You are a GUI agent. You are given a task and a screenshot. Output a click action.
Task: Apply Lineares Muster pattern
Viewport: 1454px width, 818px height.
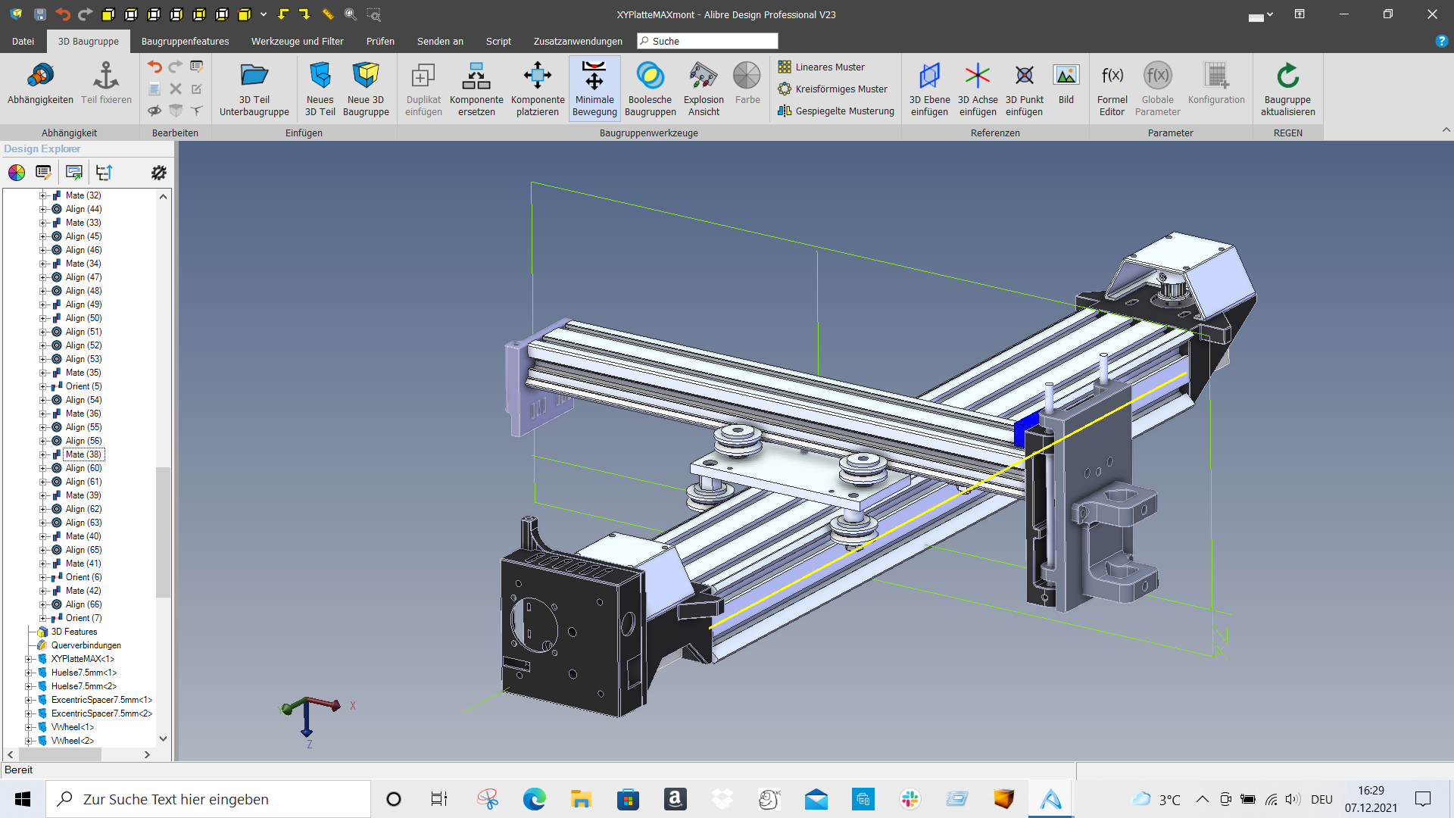pyautogui.click(x=822, y=67)
